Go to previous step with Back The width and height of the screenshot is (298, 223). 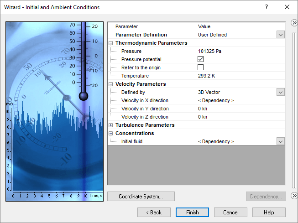click(x=154, y=213)
